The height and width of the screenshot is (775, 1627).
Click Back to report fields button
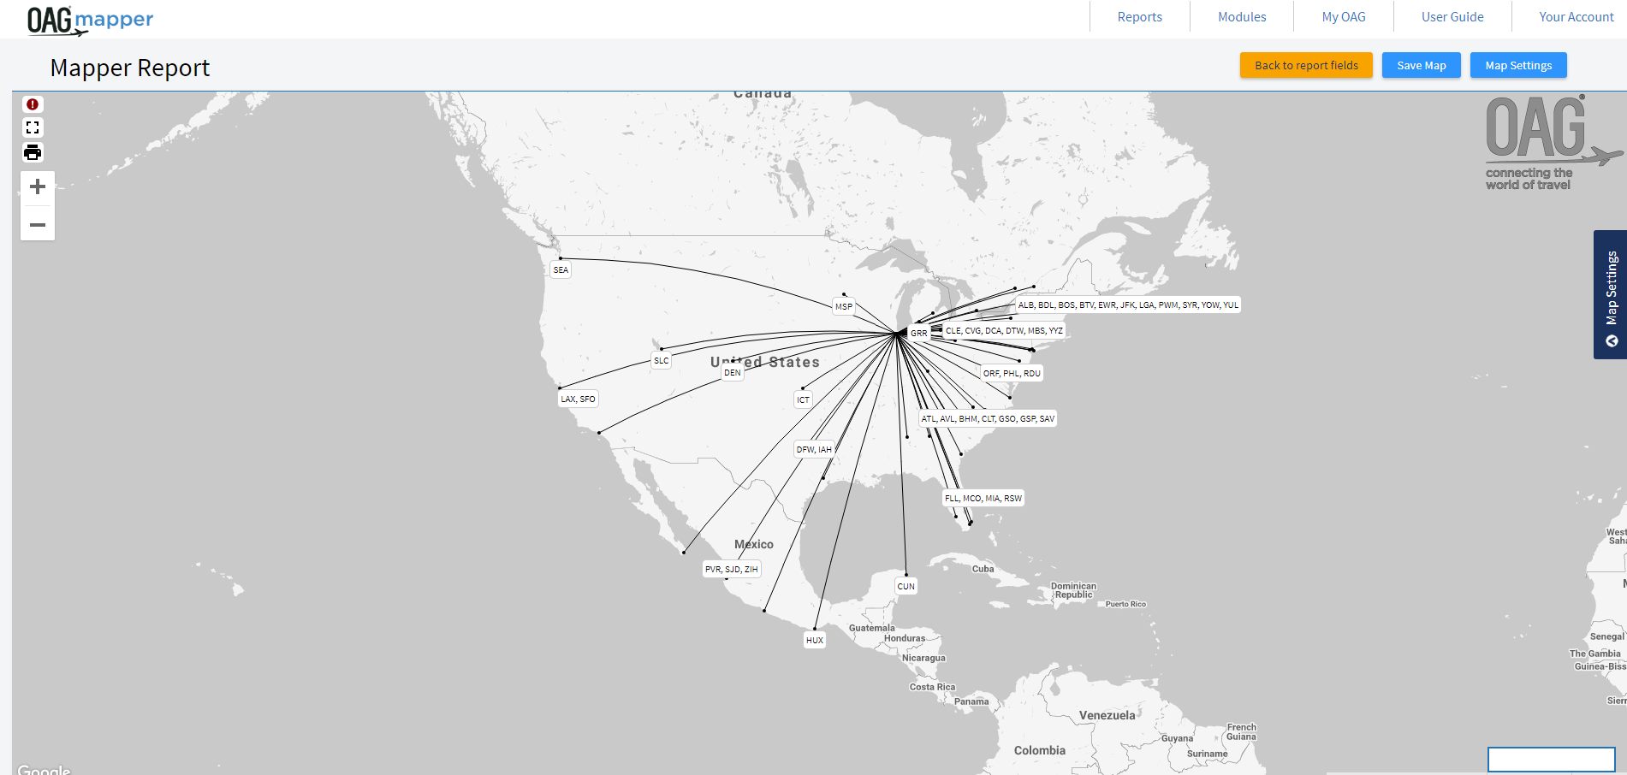click(x=1305, y=66)
